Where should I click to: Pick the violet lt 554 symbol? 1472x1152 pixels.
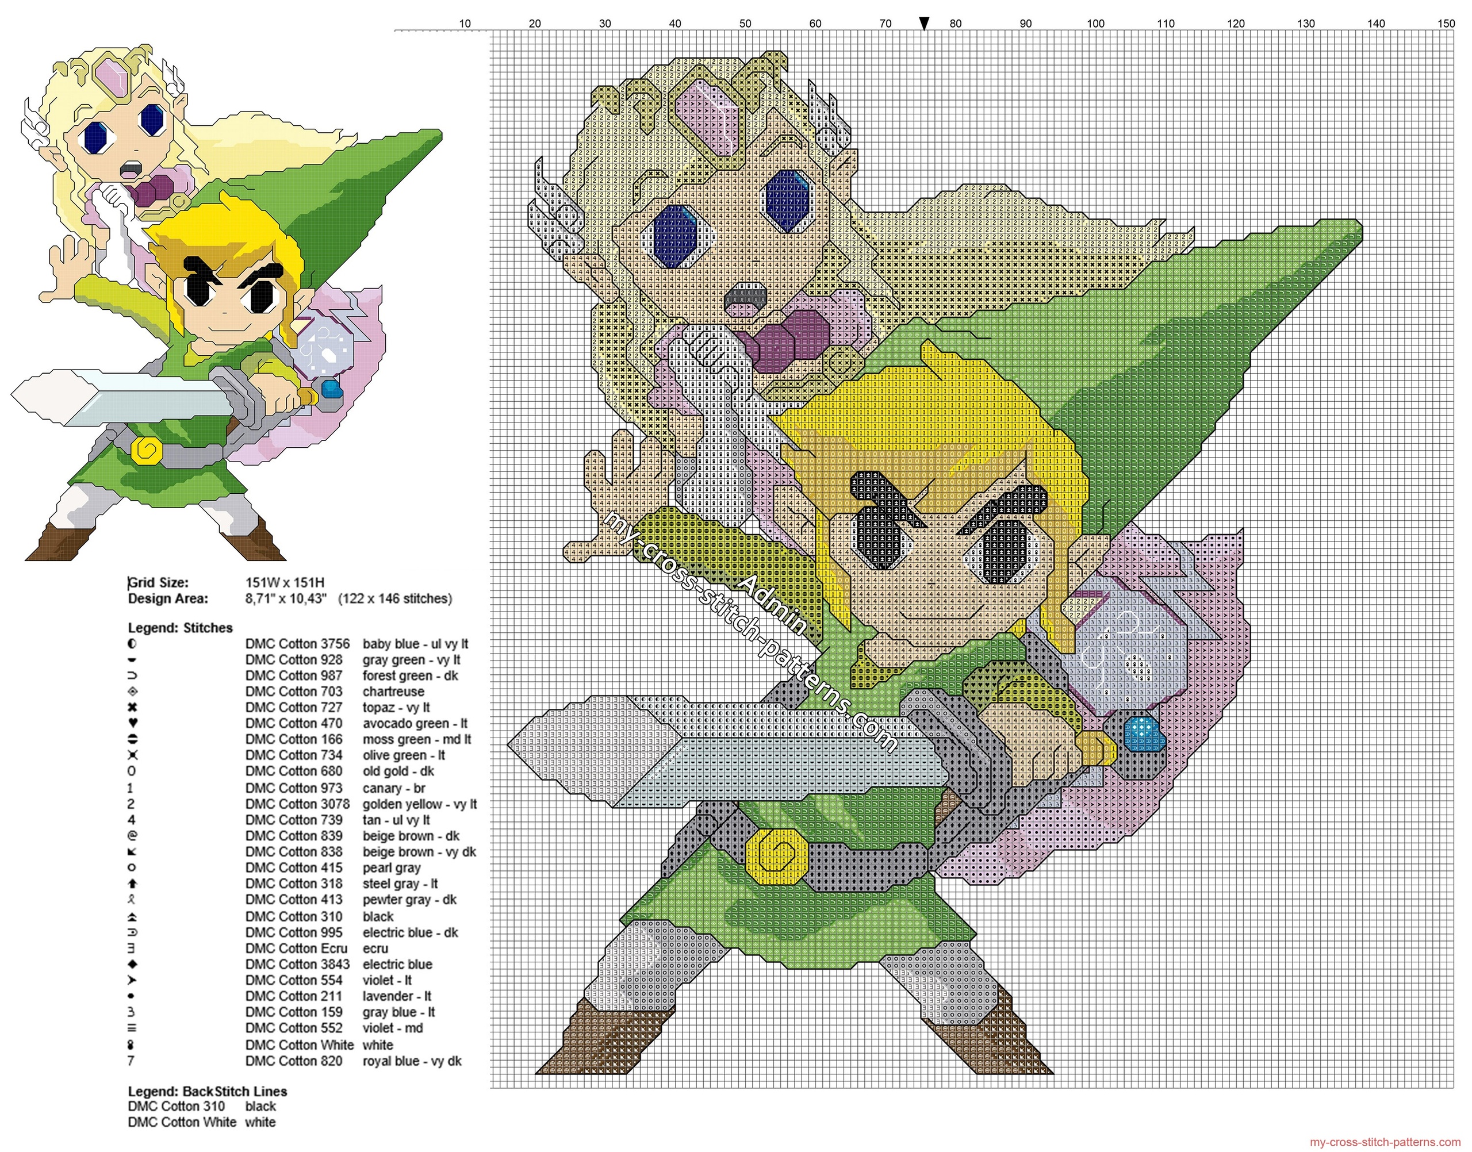click(132, 980)
